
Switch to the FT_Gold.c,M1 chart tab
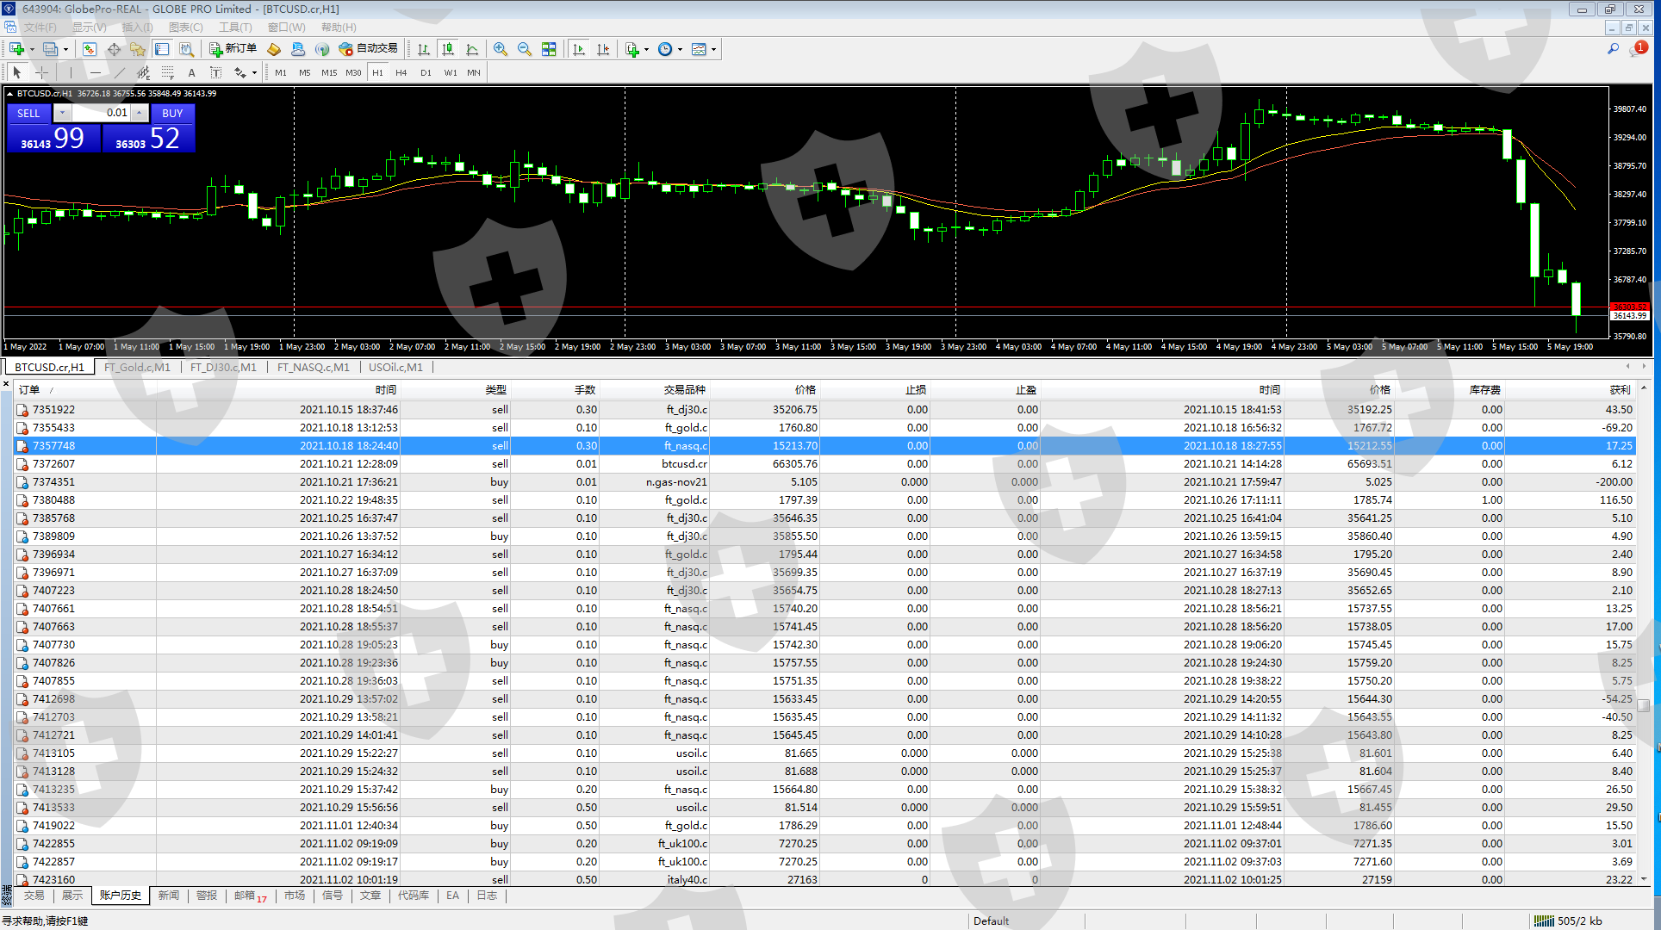(x=137, y=367)
